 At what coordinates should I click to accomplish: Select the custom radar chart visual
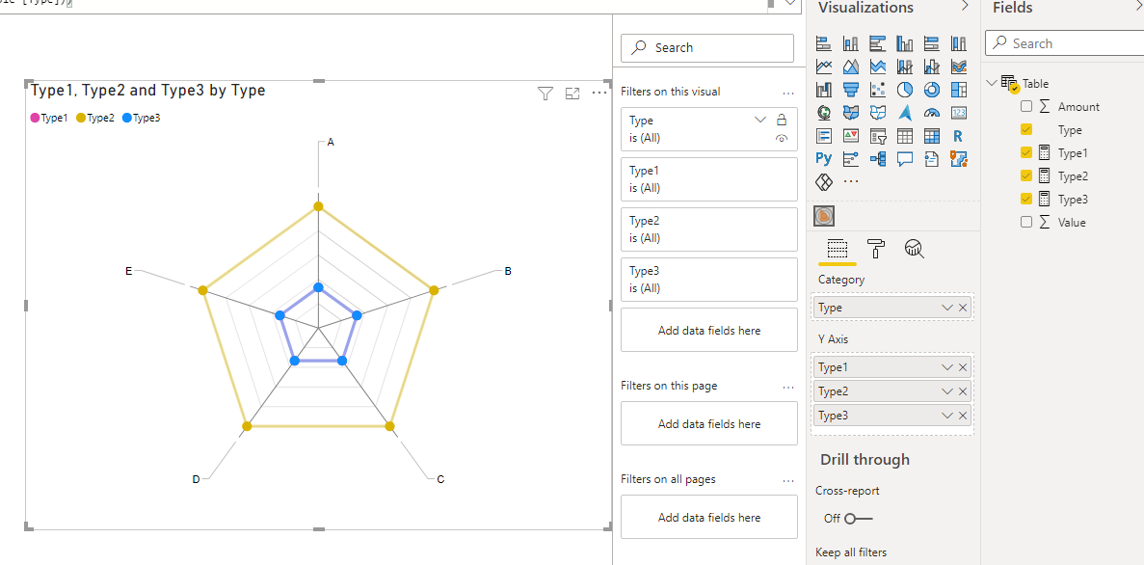coord(824,216)
